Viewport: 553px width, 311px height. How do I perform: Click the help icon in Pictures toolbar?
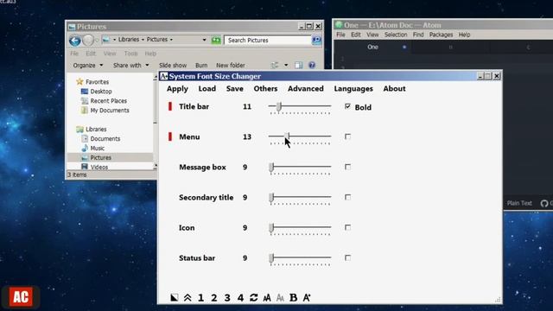tap(312, 66)
